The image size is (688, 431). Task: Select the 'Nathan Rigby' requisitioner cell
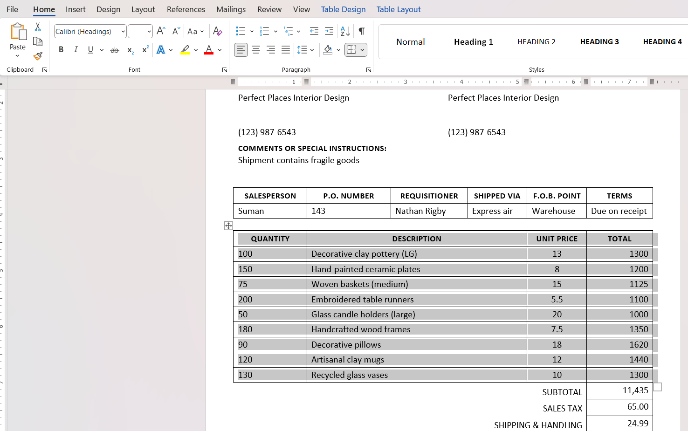pos(429,211)
